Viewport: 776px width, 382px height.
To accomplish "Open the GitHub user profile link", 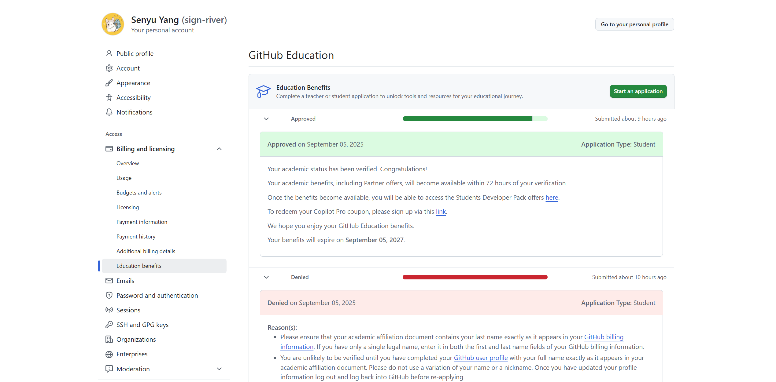I will [x=481, y=358].
